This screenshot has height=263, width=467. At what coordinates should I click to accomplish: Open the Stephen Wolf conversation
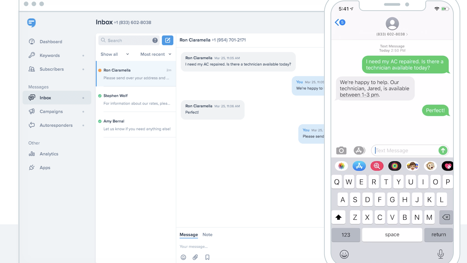[x=135, y=99]
